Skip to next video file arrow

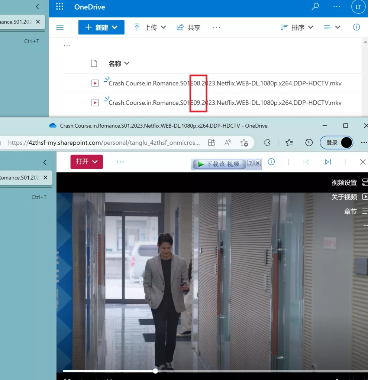(x=327, y=162)
